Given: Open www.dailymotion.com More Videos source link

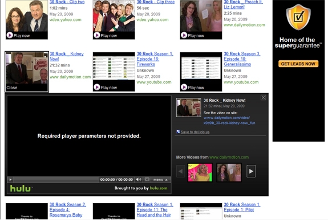Looking at the screenshot, I should (229, 157).
